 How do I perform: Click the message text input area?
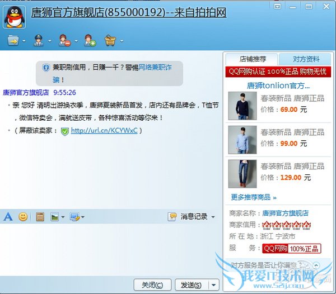point(110,249)
